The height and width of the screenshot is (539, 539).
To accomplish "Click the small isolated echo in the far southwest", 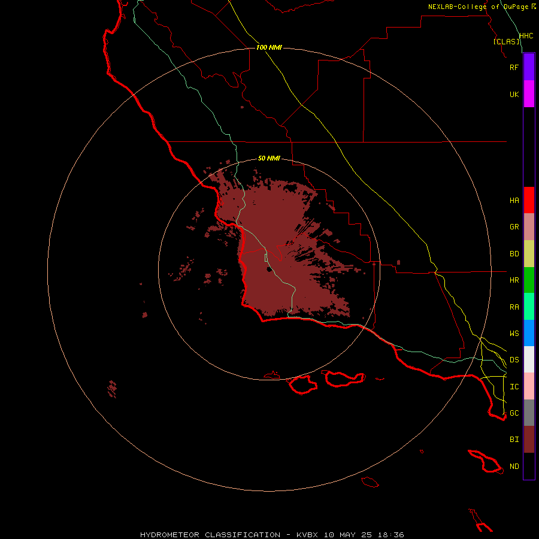I will click(x=112, y=389).
